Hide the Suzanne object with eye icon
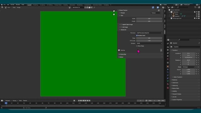The height and width of the screenshot is (113, 201). click(197, 16)
